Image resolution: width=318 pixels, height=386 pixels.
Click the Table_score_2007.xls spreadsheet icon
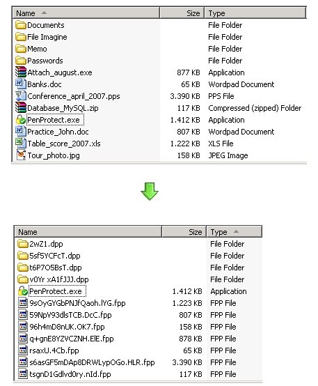[x=21, y=144]
